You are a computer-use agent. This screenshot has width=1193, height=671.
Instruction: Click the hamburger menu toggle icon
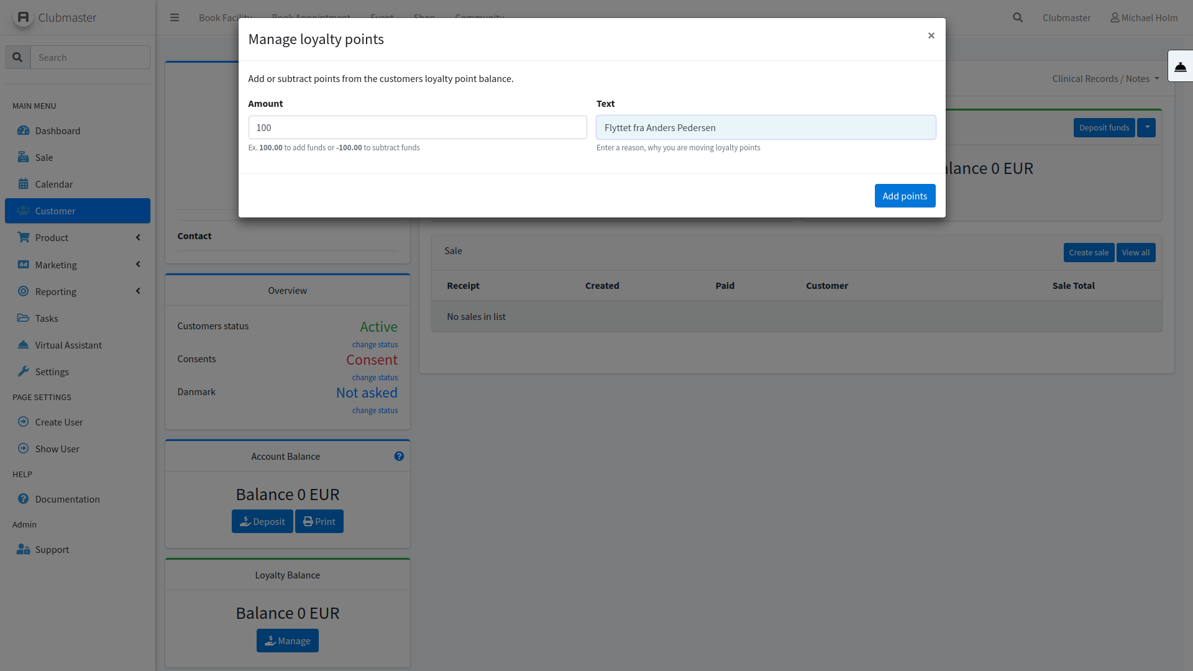point(175,17)
